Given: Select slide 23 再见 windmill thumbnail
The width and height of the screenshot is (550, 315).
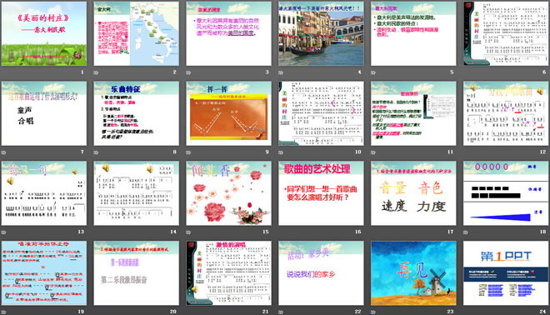Looking at the screenshot, I should pyautogui.click(x=413, y=272).
